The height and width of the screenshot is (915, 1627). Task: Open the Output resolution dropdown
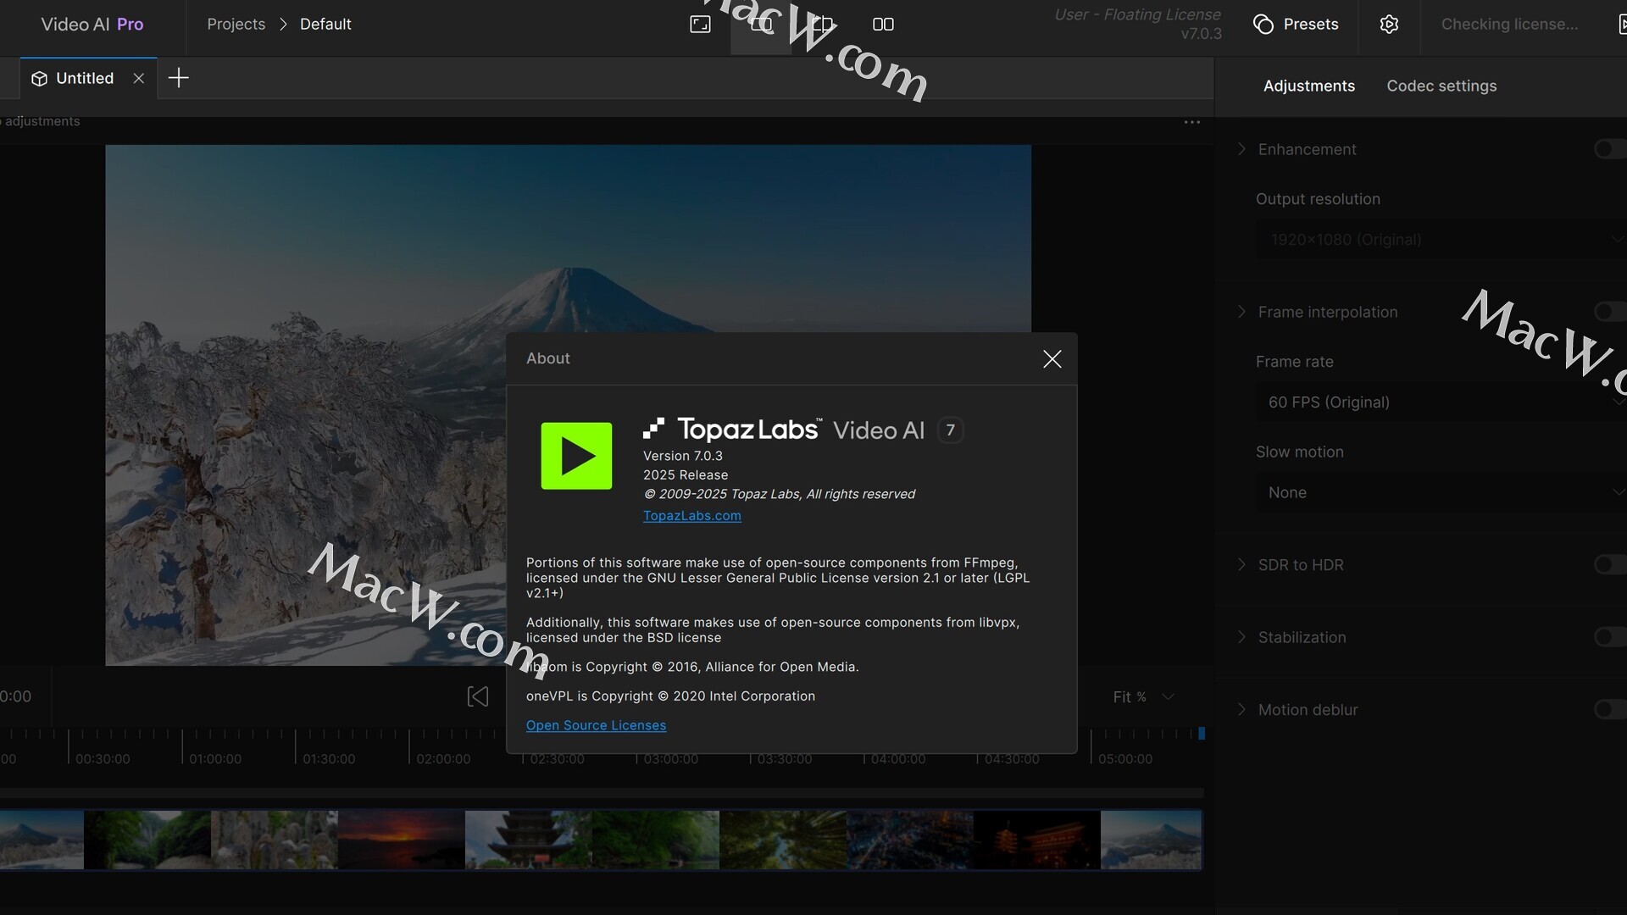pyautogui.click(x=1441, y=240)
